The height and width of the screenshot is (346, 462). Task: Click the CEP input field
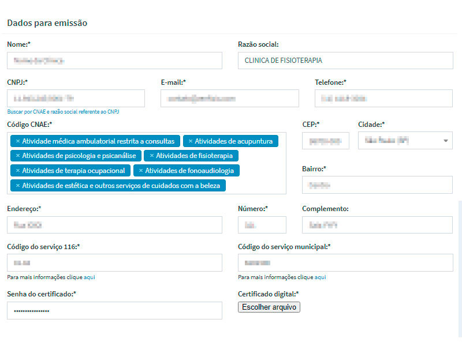pyautogui.click(x=326, y=141)
